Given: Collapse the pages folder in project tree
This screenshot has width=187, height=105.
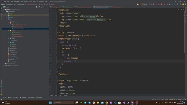Looking at the screenshot, I should [9, 31].
